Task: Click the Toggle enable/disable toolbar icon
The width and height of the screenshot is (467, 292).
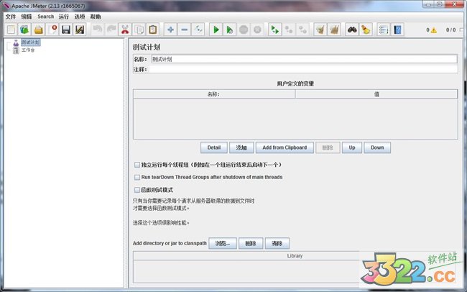Action: tap(198, 29)
